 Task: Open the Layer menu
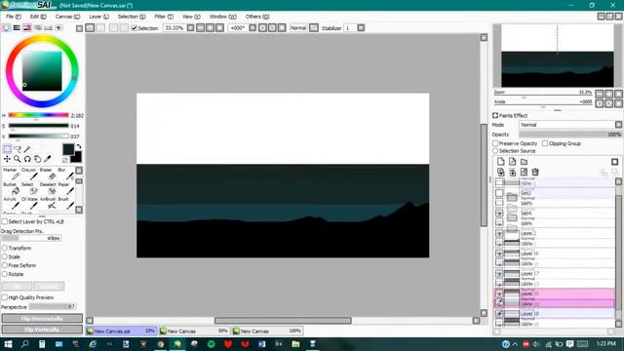click(x=98, y=17)
